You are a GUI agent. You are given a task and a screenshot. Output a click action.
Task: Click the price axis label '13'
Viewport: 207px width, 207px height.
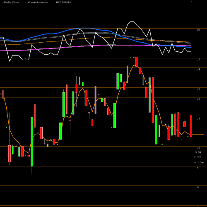(198, 118)
